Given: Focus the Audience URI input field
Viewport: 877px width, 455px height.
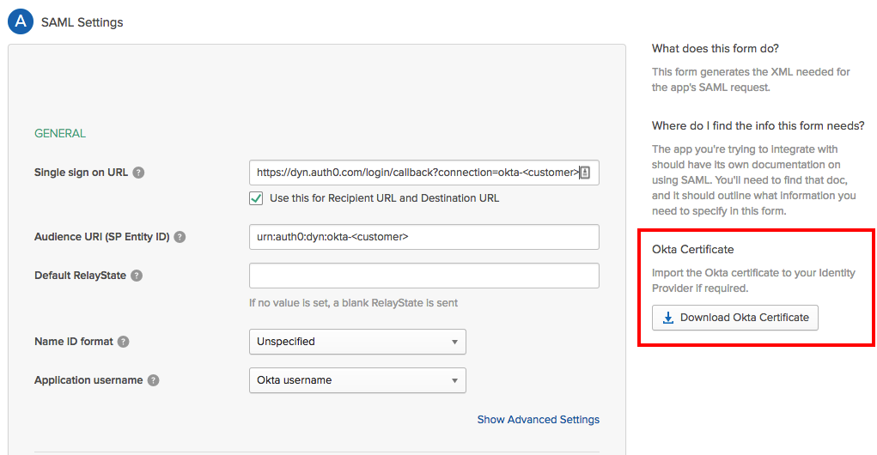Looking at the screenshot, I should (424, 237).
